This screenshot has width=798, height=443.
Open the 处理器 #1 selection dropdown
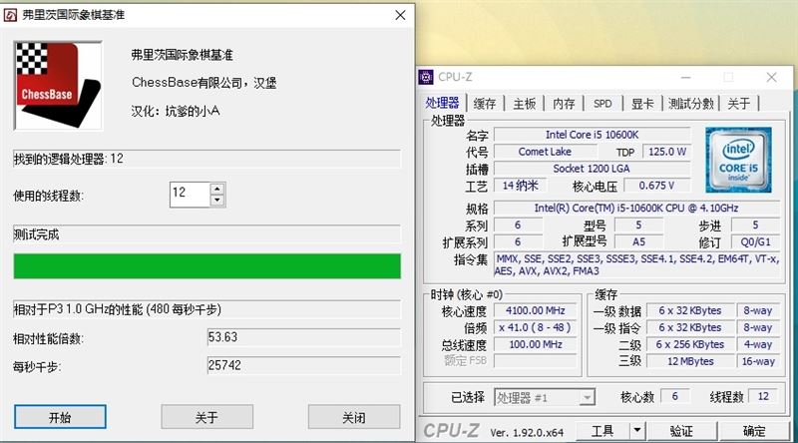pyautogui.click(x=545, y=397)
